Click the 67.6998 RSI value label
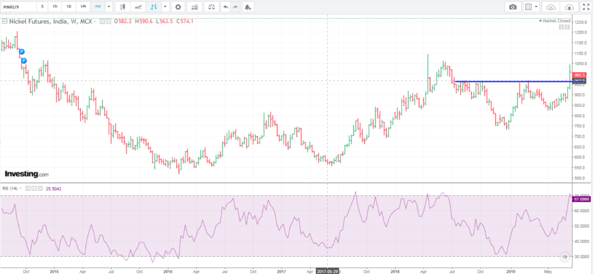Screen dimensions: 593x274 point(581,198)
